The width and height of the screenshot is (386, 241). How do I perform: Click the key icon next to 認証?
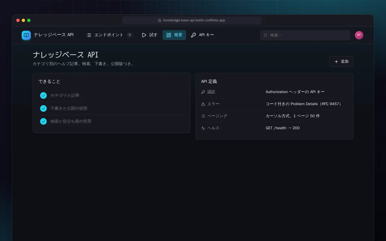203,92
